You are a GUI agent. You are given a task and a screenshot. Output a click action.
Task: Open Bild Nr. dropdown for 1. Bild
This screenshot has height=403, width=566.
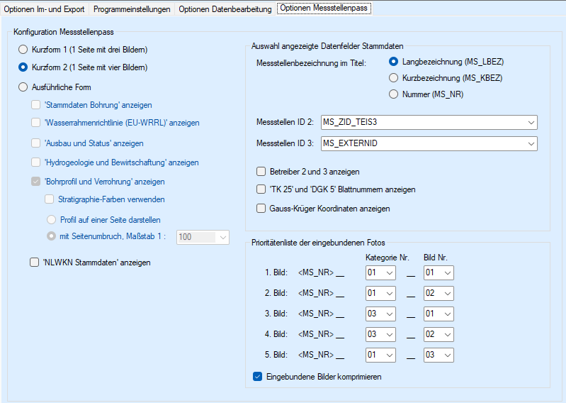click(438, 273)
